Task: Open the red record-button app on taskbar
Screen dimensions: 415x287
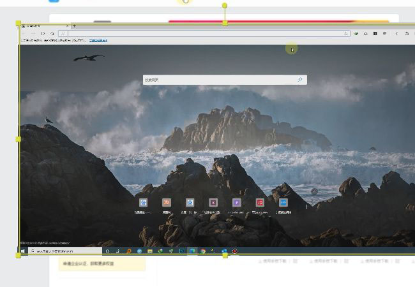Action: tap(234, 251)
